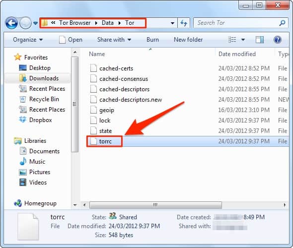Sort by the Name column header
Screen dimensions: 293x248
click(97, 54)
